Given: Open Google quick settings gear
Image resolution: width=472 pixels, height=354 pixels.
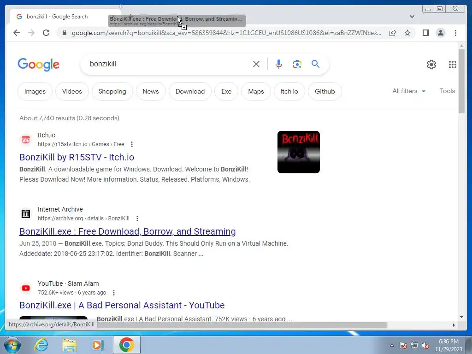Looking at the screenshot, I should (431, 65).
